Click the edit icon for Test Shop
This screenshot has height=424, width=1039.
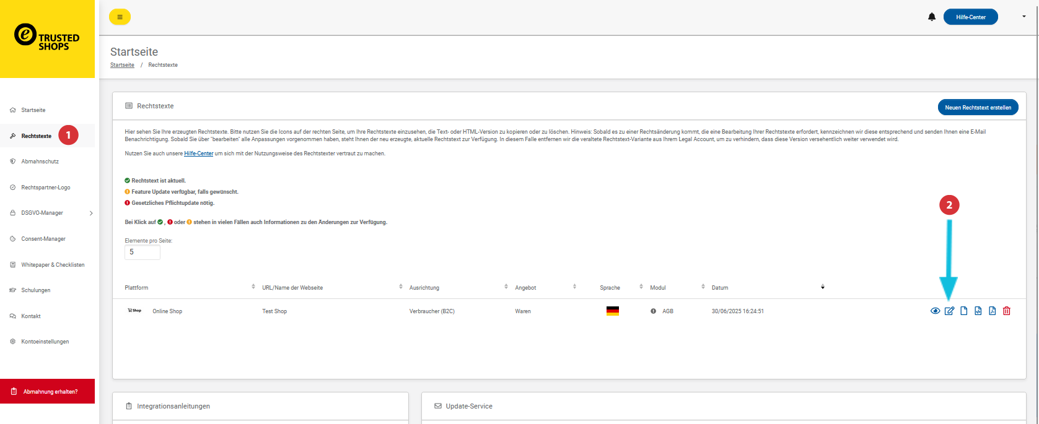949,311
